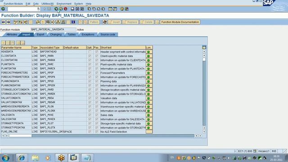
Task: Click the blue left arrow navigation icon
Action: pyautogui.click(x=4, y=22)
